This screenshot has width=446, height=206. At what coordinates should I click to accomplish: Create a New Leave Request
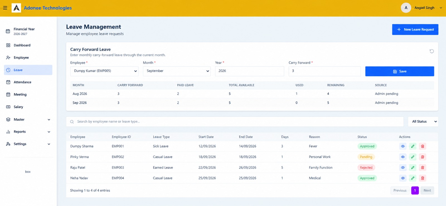pyautogui.click(x=415, y=30)
